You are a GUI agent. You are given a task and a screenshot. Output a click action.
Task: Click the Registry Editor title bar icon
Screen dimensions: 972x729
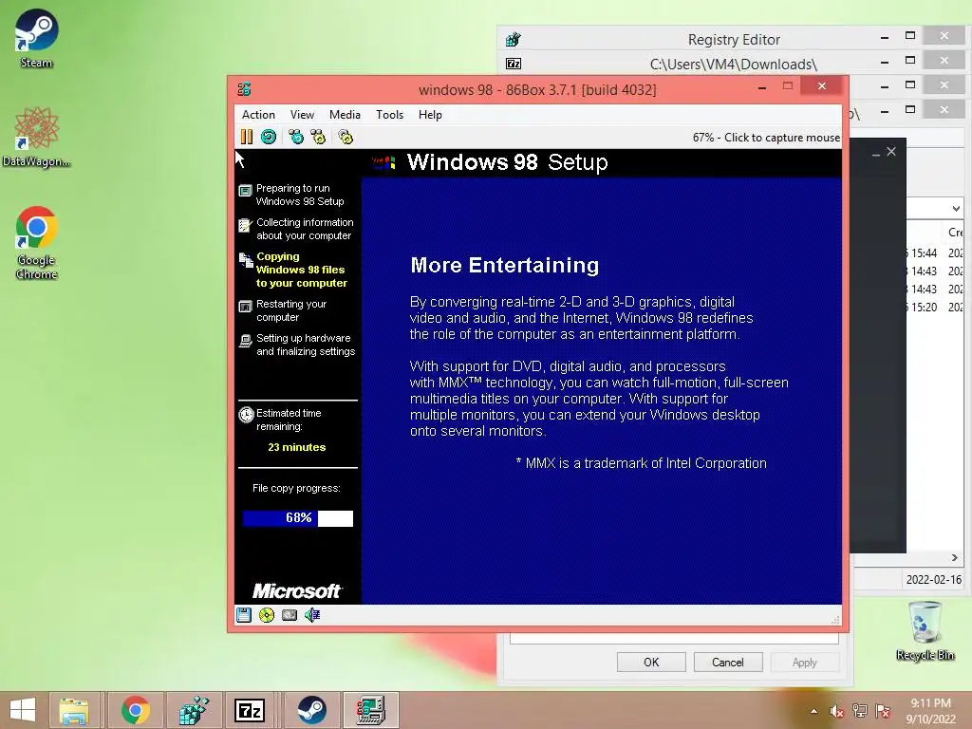pyautogui.click(x=514, y=40)
